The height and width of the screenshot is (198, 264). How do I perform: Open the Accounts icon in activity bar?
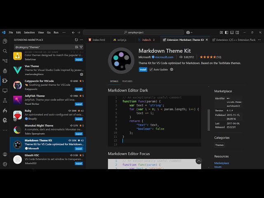click(5, 154)
